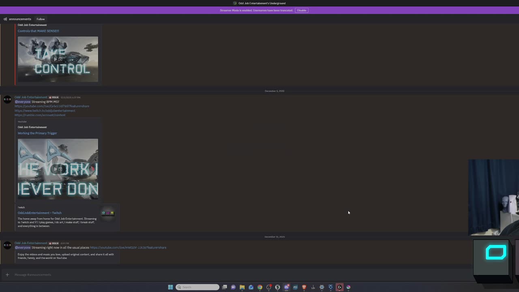Open Google Chrome from the taskbar
The width and height of the screenshot is (519, 292).
coord(260,287)
